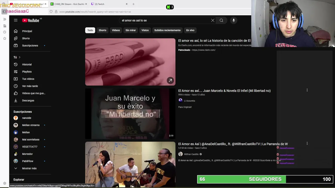The image size is (335, 188).
Task: Select the Todo filter chip
Action: point(90,30)
